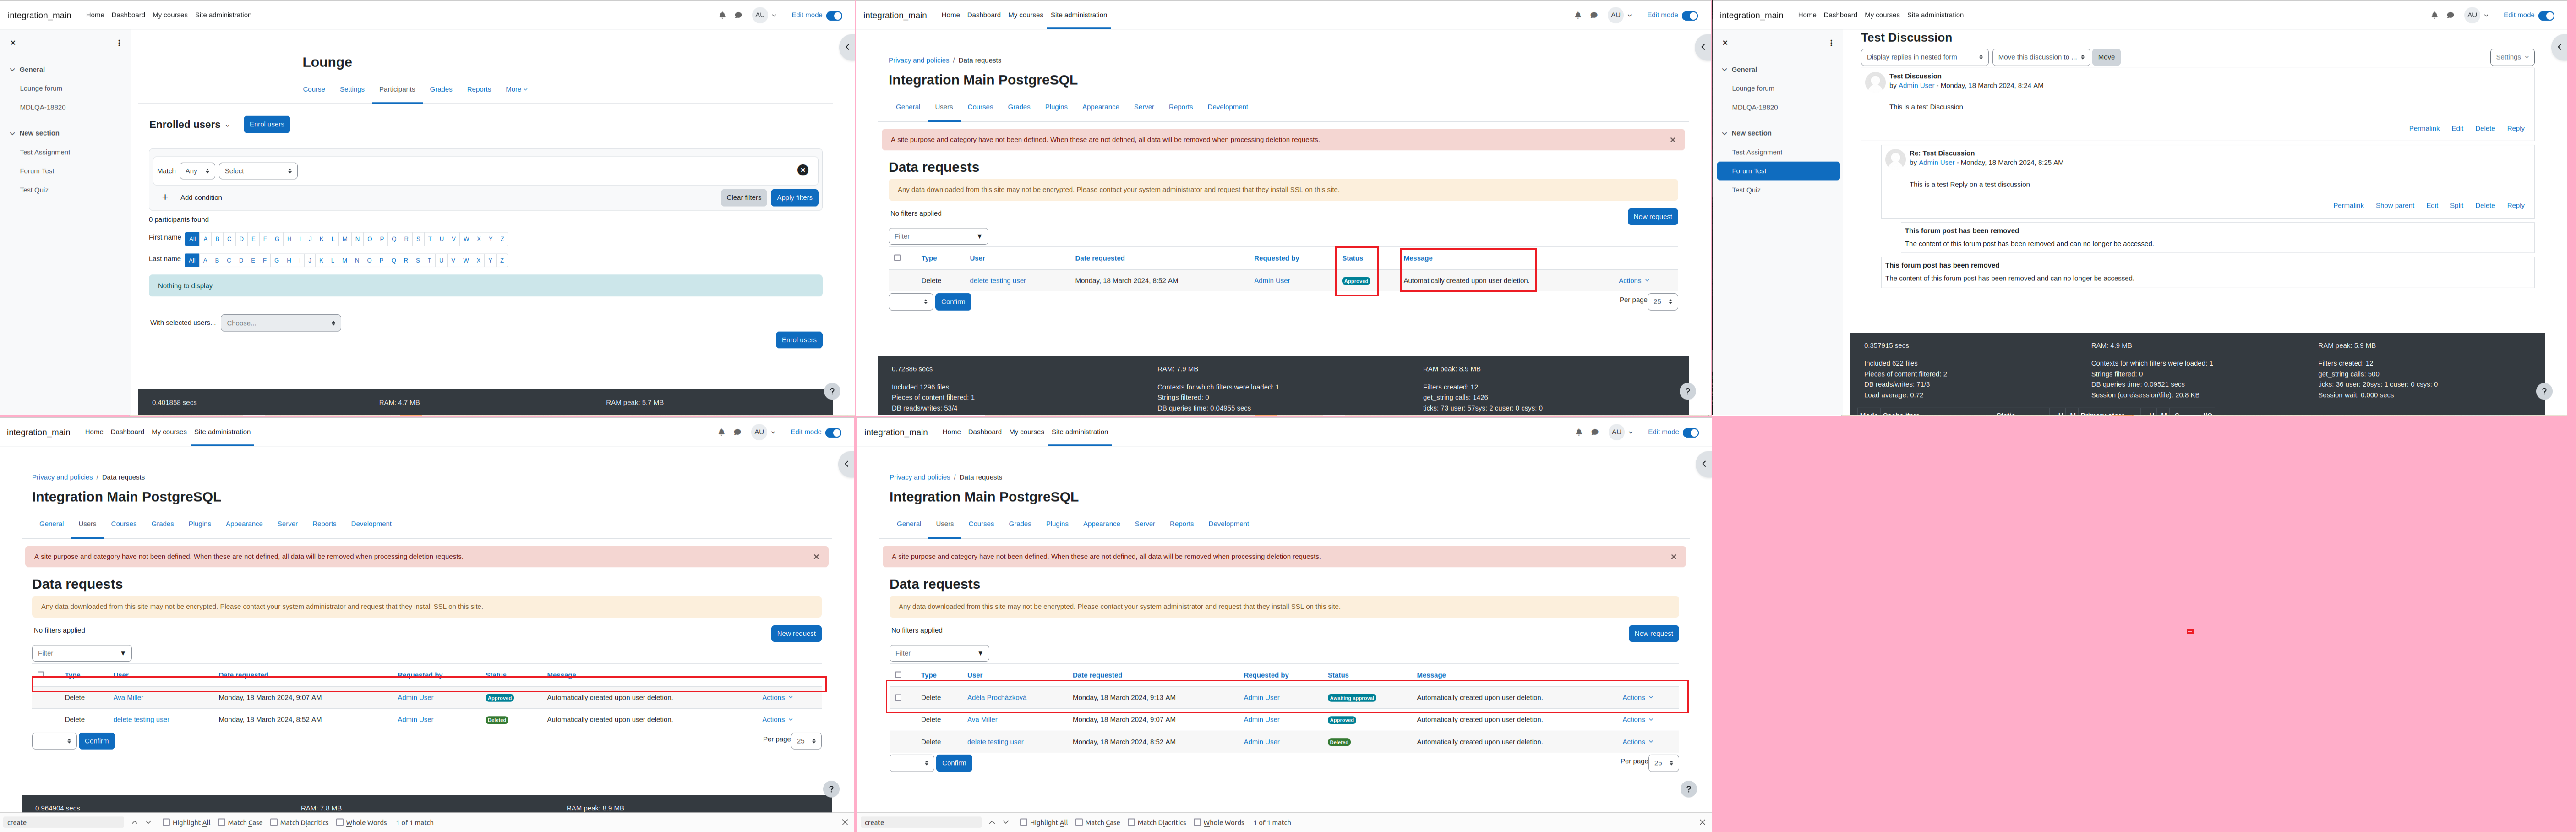Open messaging bubble on Test Discussion page
Screen dimensions: 2576x832
2450,15
